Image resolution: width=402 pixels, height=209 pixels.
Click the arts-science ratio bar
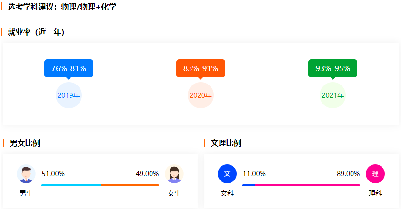click(301, 185)
